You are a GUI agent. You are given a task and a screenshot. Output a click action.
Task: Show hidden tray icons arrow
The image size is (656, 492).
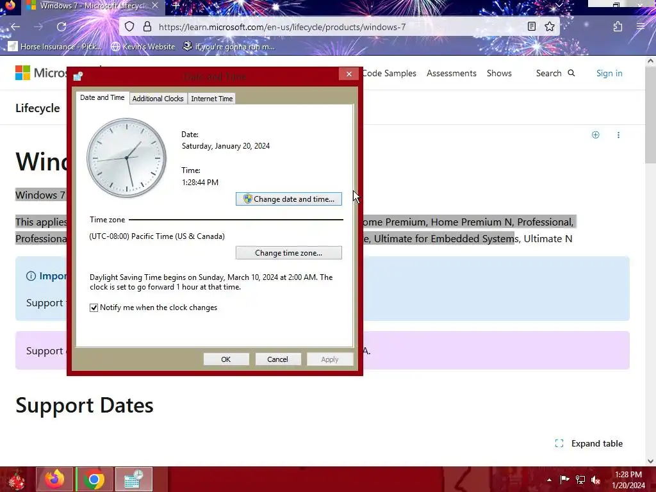[x=549, y=480]
